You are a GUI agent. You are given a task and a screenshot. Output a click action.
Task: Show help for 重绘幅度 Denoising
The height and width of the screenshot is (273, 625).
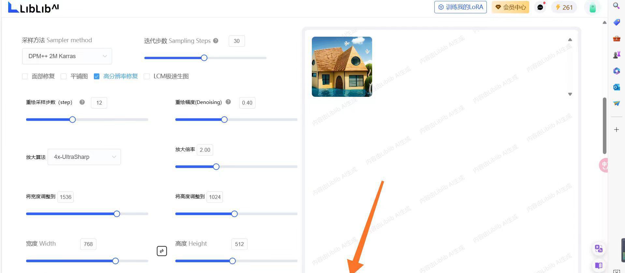[x=228, y=102]
